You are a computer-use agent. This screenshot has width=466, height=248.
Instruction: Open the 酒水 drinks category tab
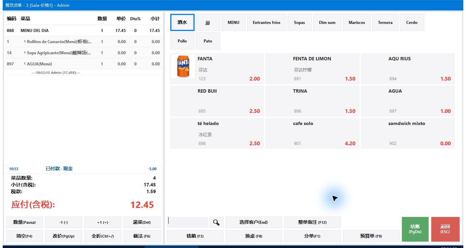(182, 23)
